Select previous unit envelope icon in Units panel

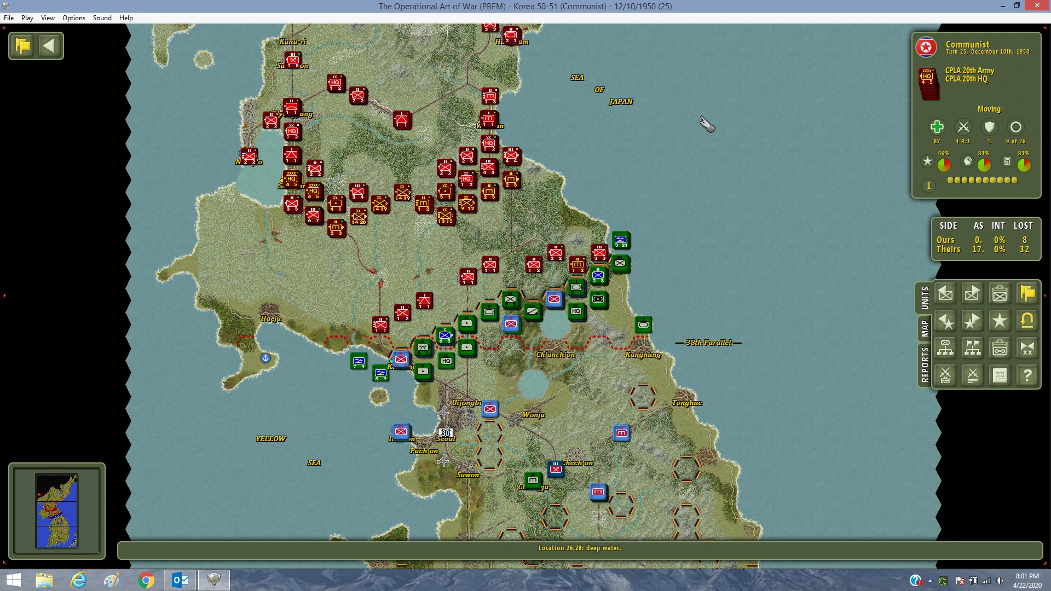pos(945,294)
